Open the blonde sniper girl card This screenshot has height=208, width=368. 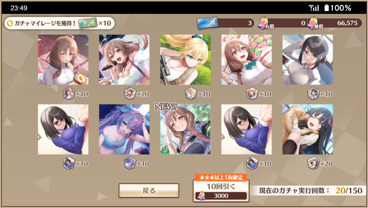coord(185,60)
